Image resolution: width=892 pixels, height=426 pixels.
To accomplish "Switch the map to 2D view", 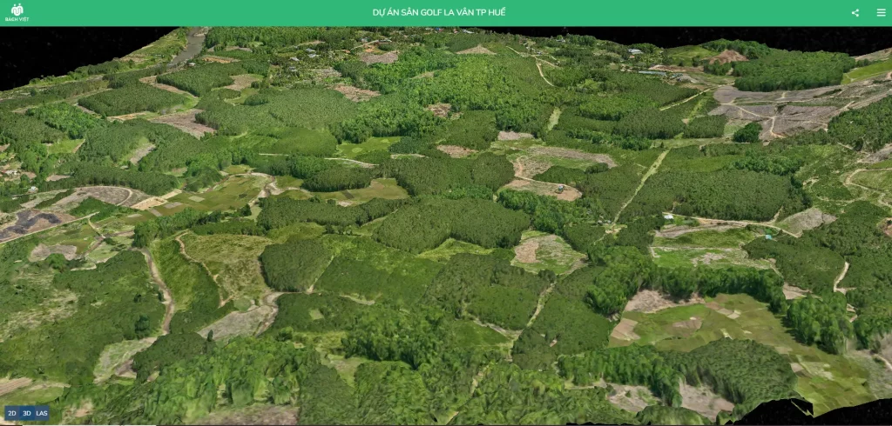I will pyautogui.click(x=12, y=413).
